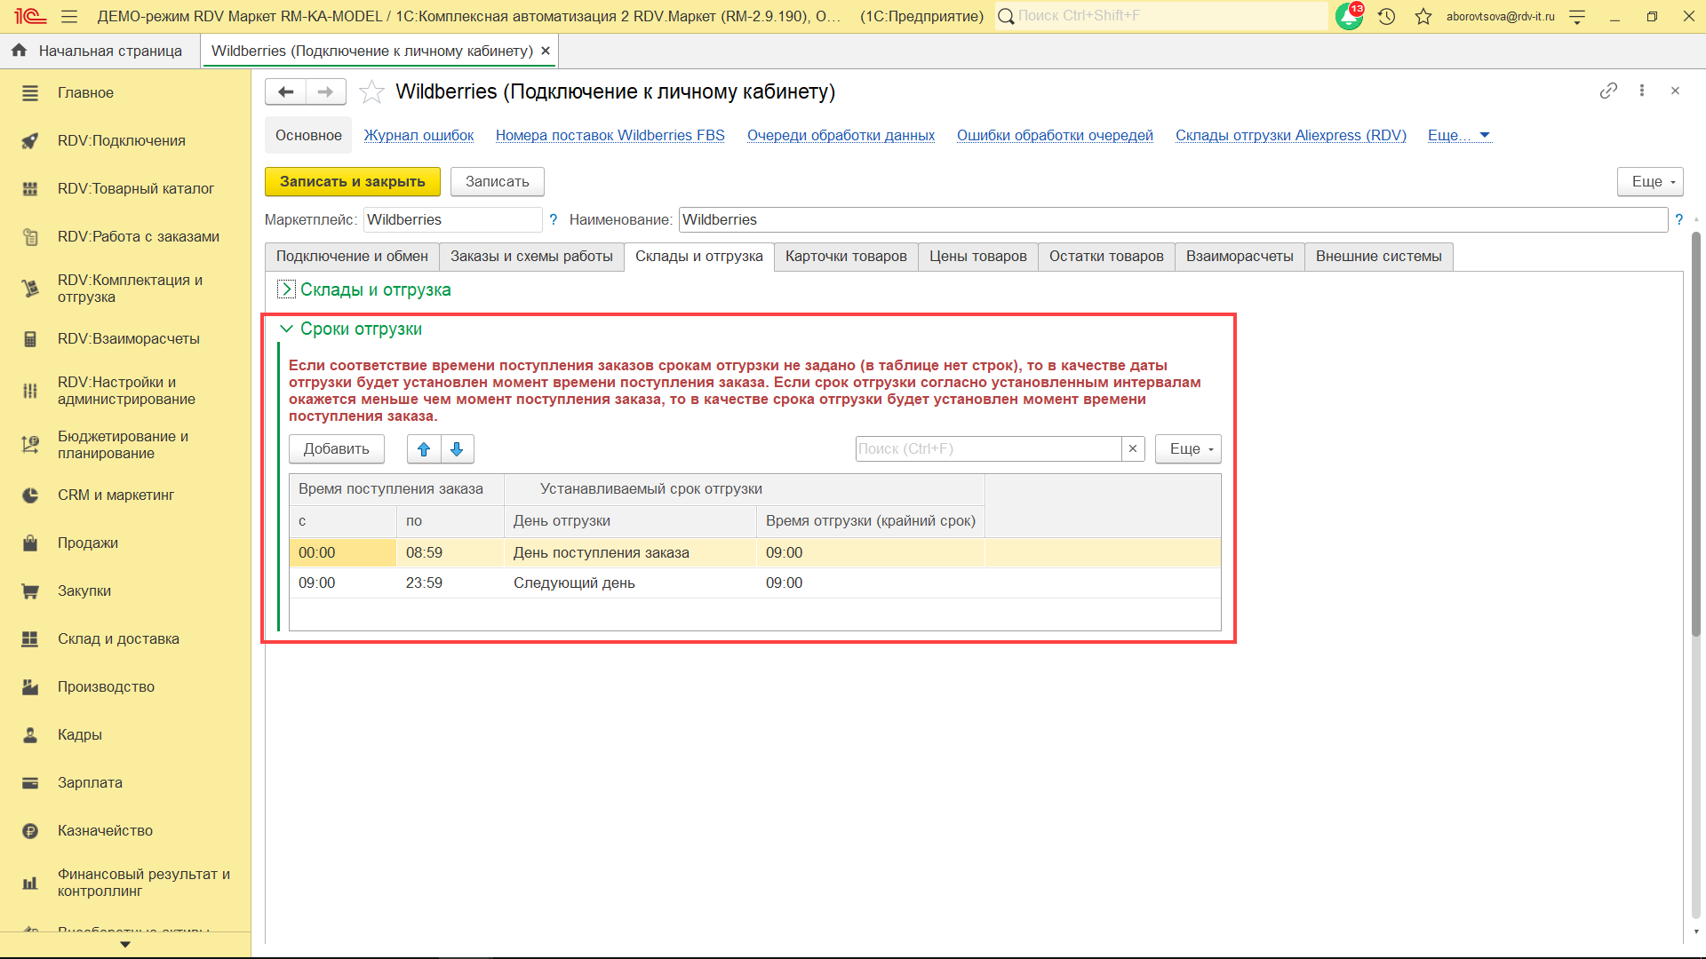Open the Еще dropdown near table search

pos(1188,449)
